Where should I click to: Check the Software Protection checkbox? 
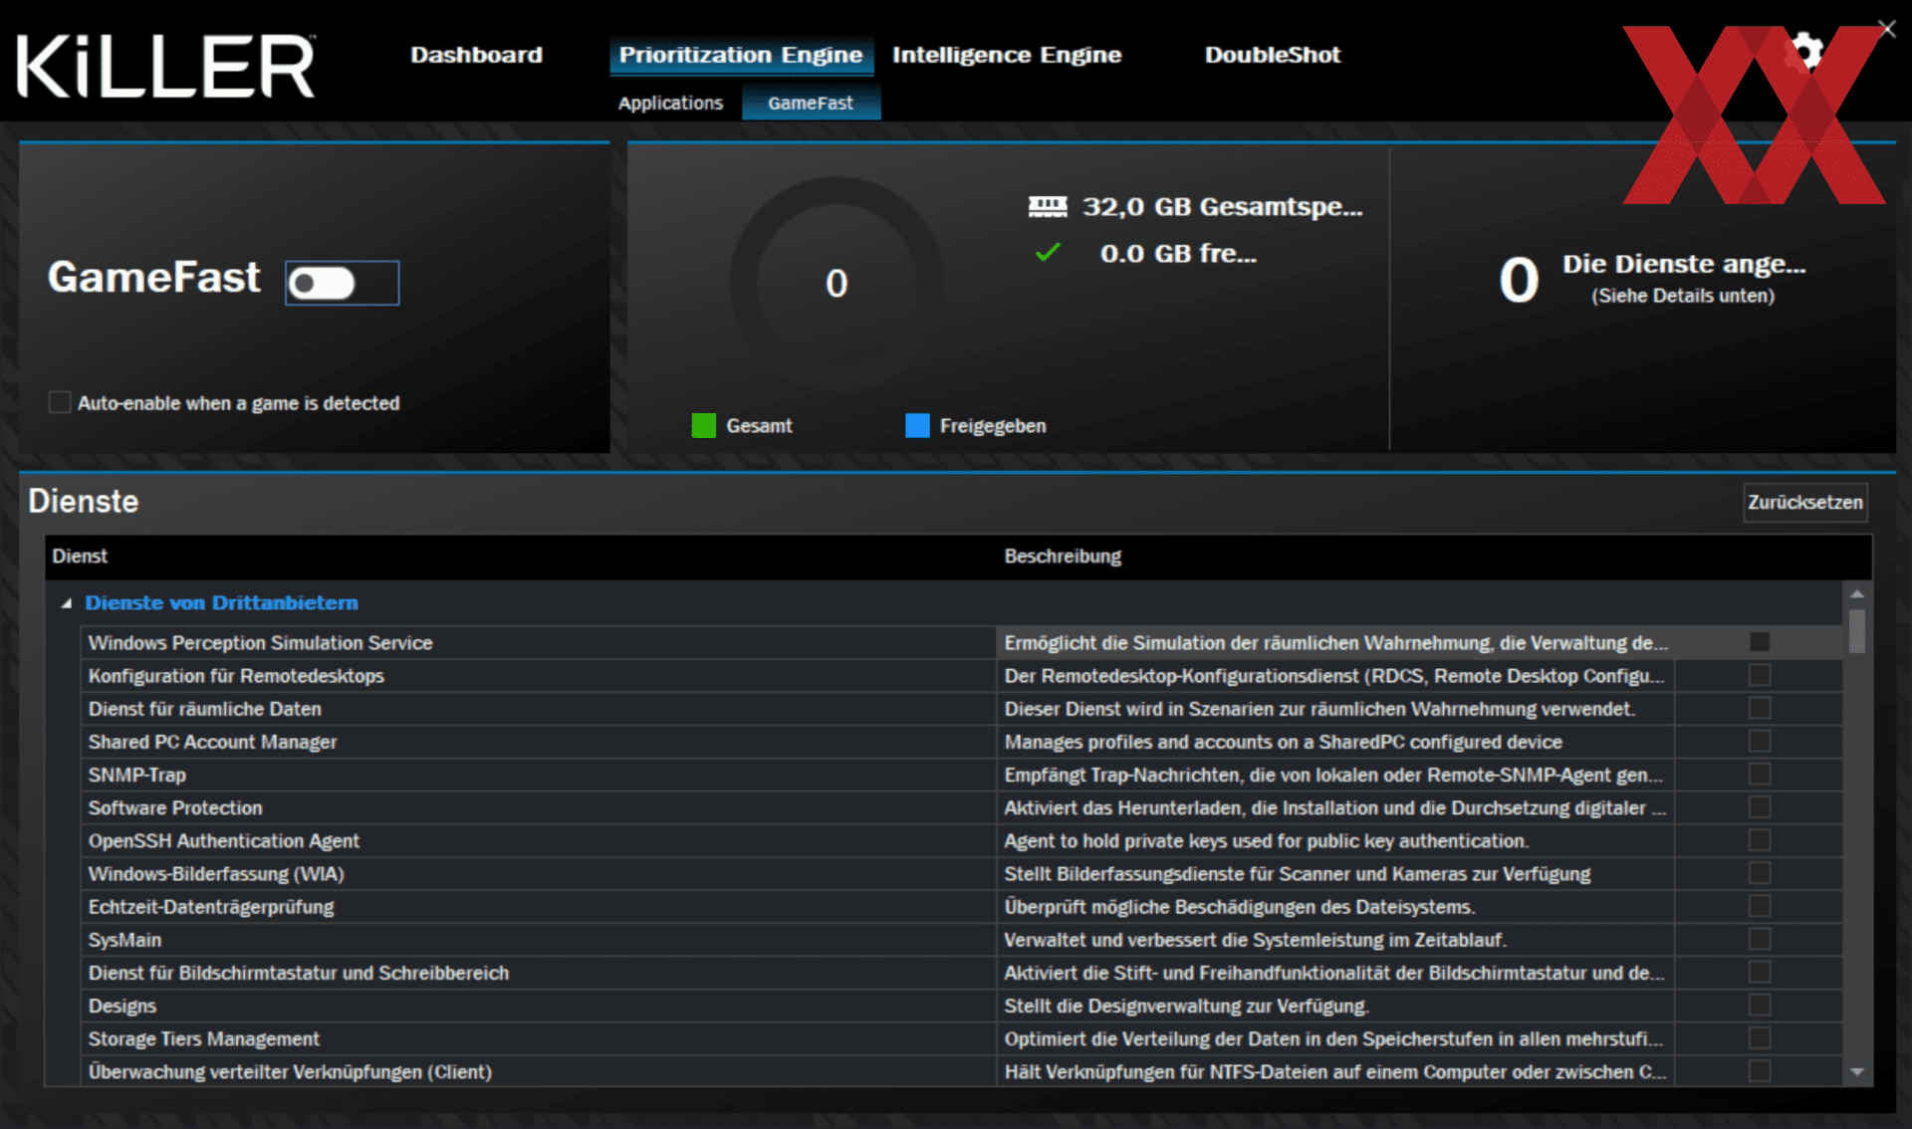(x=1760, y=806)
